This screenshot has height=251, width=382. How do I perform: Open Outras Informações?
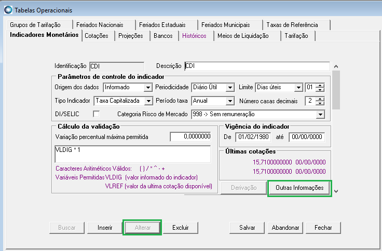pos(299,188)
